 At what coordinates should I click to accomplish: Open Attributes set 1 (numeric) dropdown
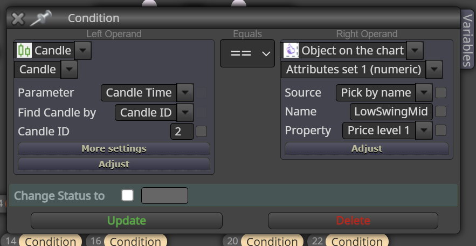click(434, 70)
